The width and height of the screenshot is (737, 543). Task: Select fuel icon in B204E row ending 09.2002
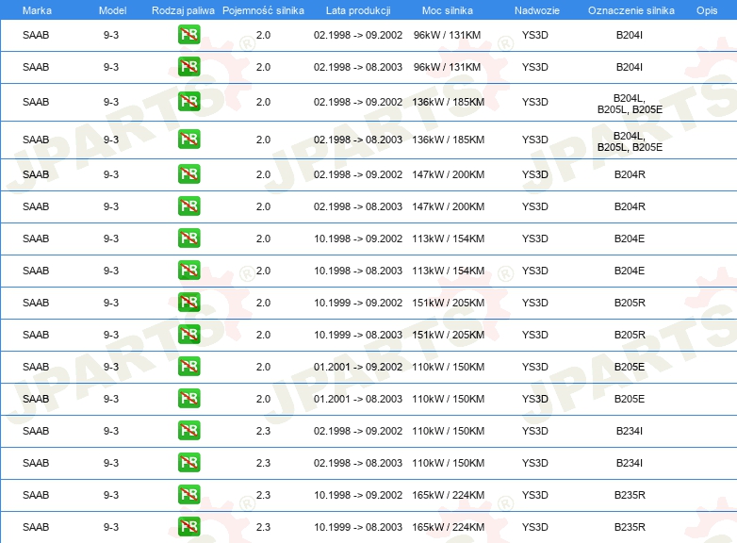(x=188, y=238)
